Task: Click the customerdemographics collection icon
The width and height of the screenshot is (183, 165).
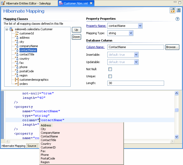Action: (x=17, y=80)
